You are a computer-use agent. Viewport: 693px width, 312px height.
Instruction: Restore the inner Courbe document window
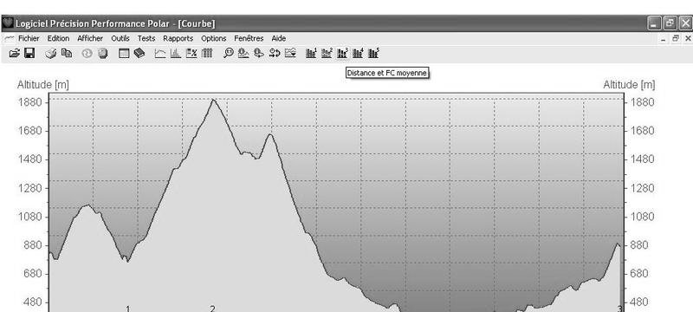click(x=676, y=39)
